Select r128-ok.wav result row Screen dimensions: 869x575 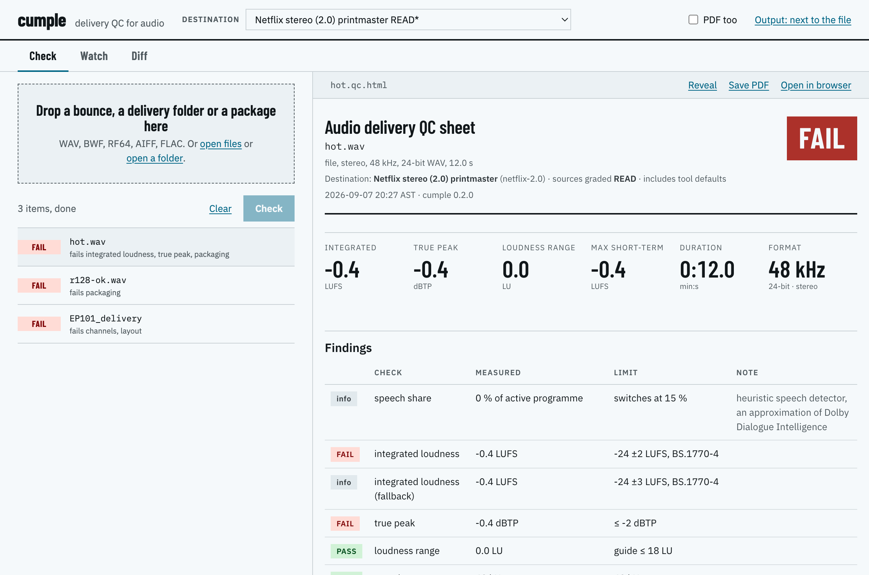(156, 286)
